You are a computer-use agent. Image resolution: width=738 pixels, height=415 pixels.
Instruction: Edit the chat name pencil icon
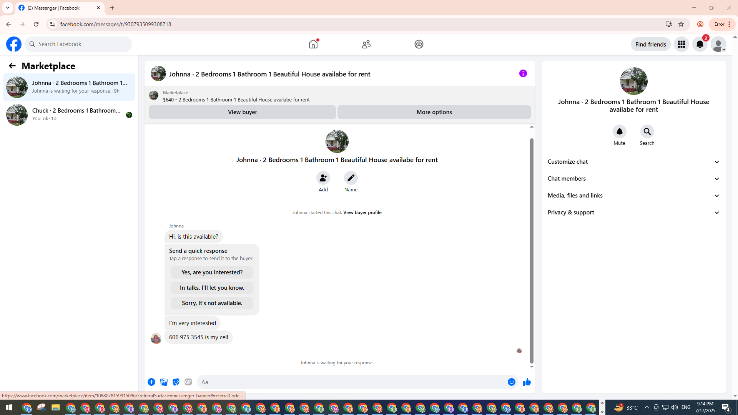pyautogui.click(x=351, y=178)
